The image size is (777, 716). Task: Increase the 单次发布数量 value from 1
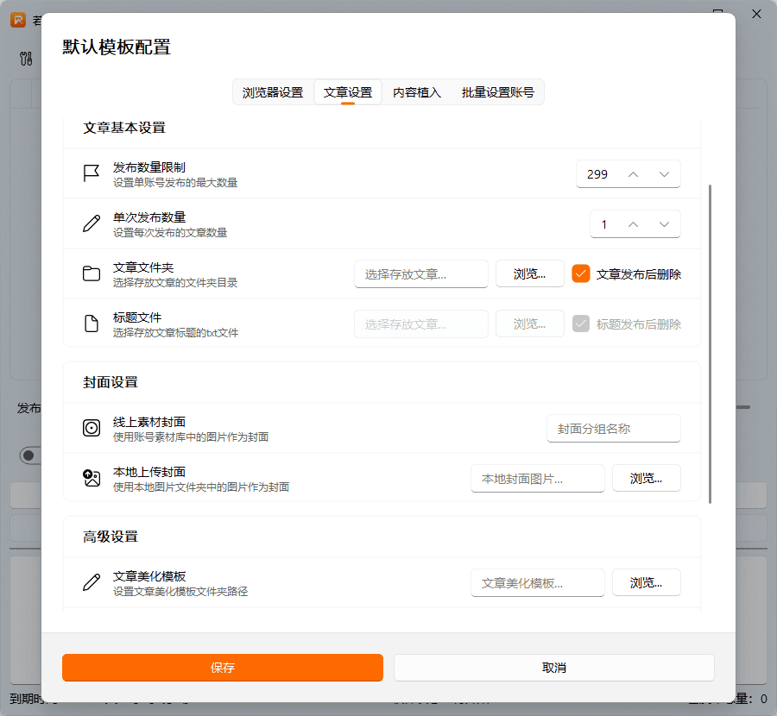tap(632, 223)
